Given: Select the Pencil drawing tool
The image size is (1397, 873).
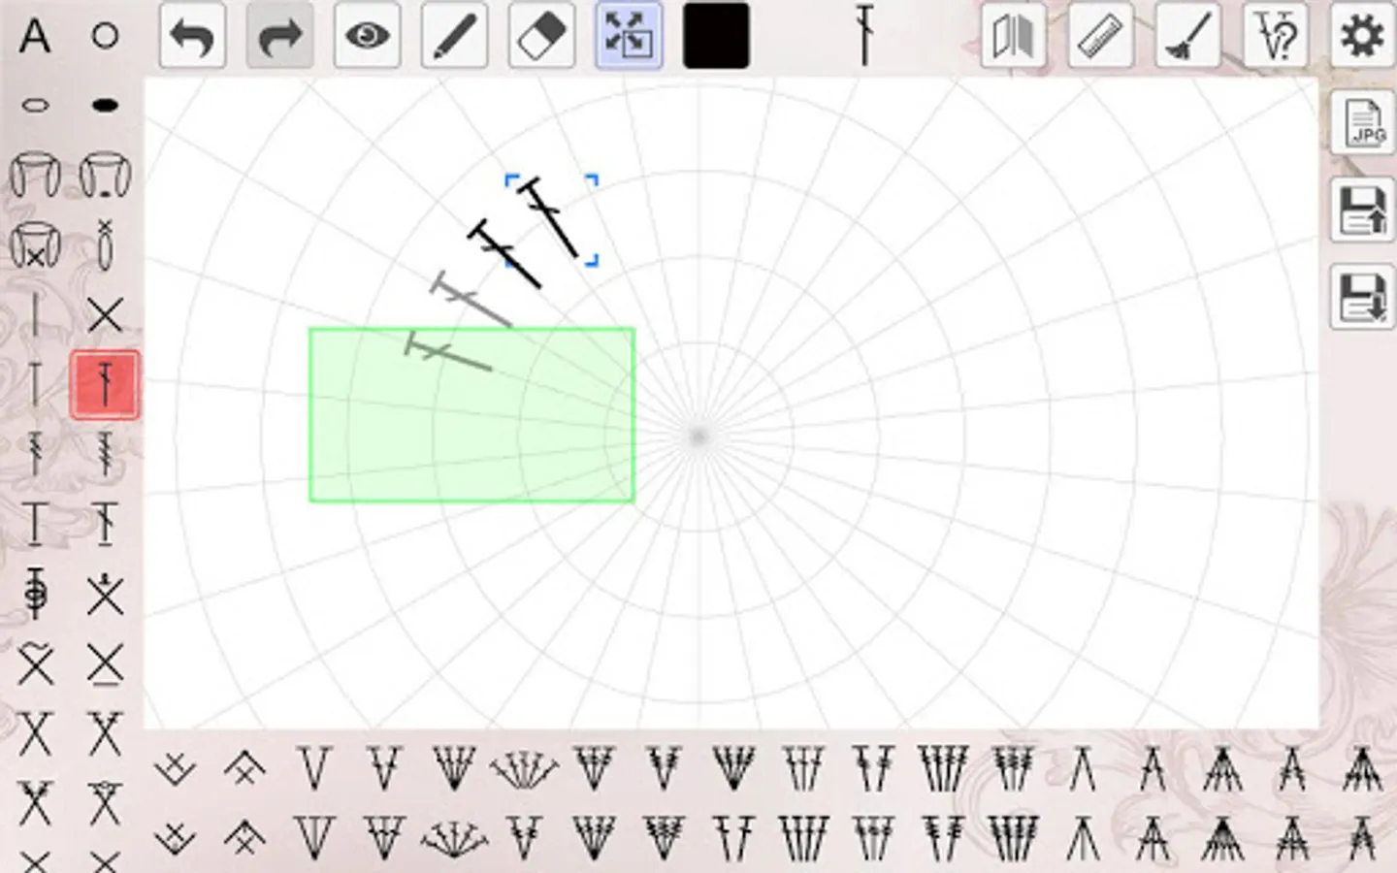Looking at the screenshot, I should 454,36.
